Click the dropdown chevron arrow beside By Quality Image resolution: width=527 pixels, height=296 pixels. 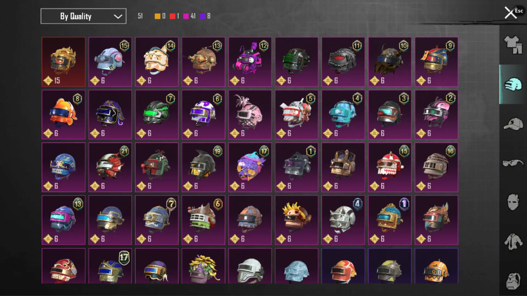tap(118, 16)
